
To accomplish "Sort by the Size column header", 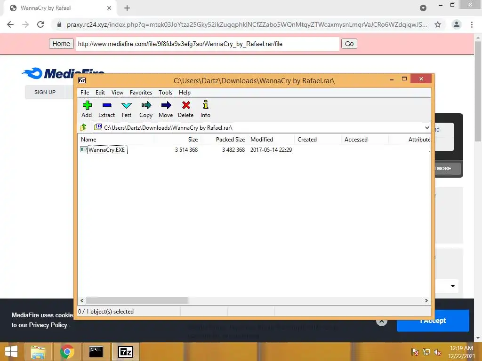I will [x=177, y=139].
